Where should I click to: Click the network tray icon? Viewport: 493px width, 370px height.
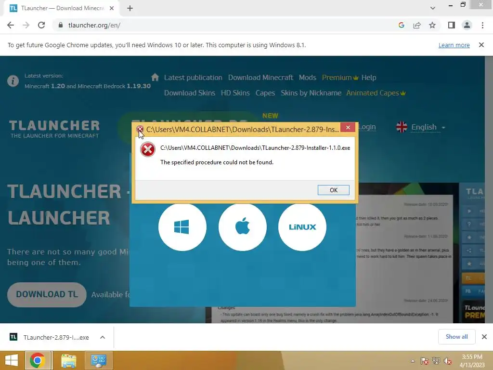coord(436,361)
